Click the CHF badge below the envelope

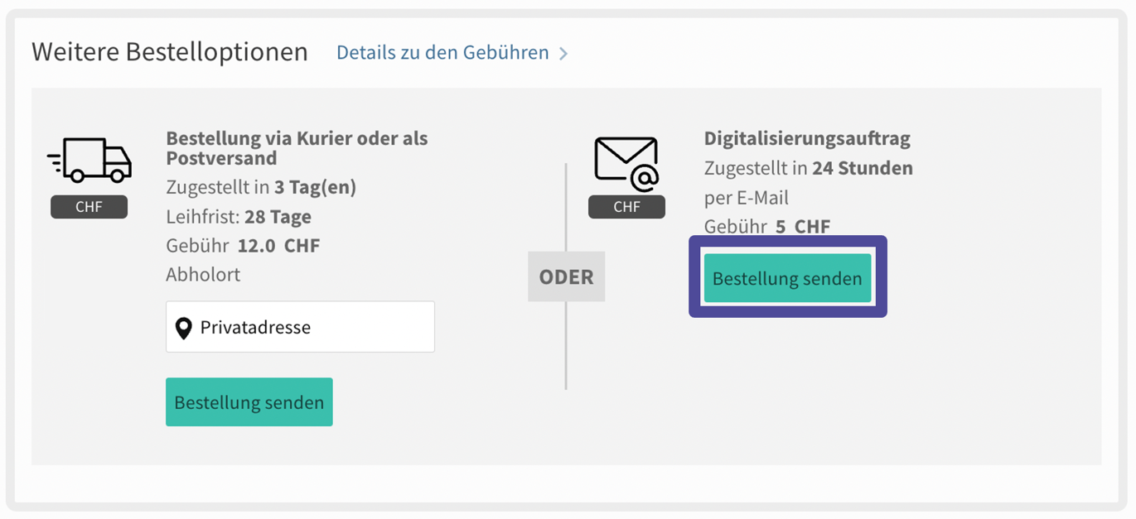(626, 207)
